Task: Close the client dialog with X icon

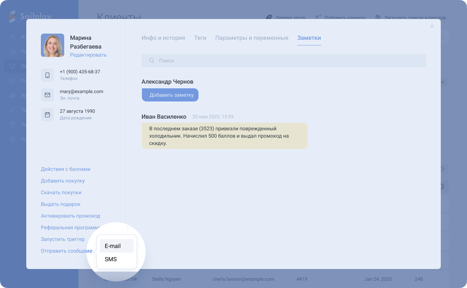Action: 432,26
